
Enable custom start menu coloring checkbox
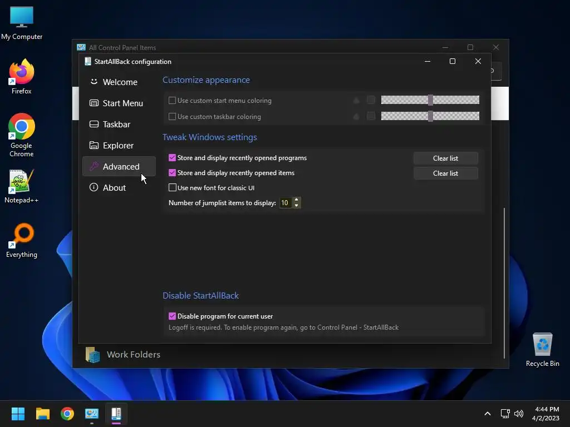(x=173, y=101)
